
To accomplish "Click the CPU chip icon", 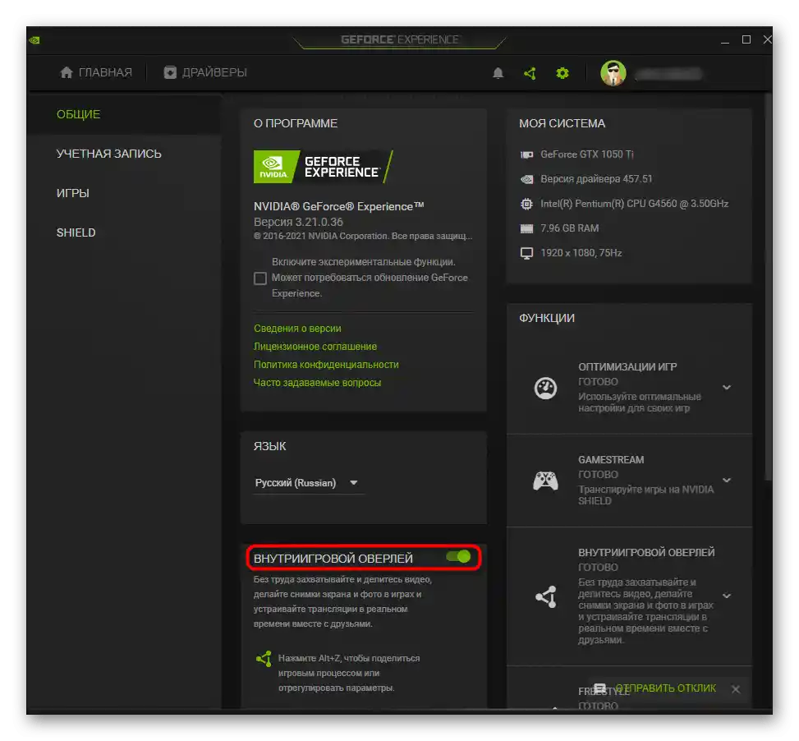I will click(526, 204).
